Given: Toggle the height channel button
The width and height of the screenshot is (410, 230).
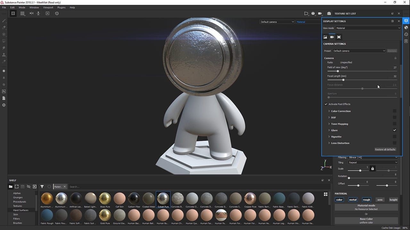Looking at the screenshot, I should (393, 200).
